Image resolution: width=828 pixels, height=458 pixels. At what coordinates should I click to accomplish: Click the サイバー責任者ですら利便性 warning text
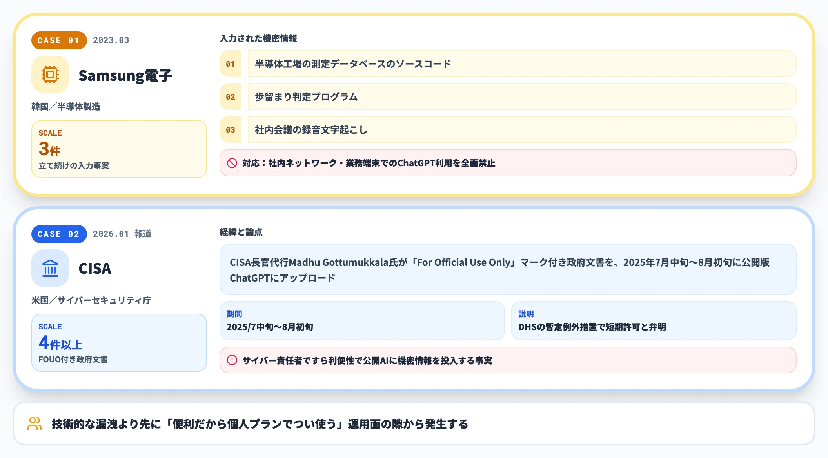[367, 361]
